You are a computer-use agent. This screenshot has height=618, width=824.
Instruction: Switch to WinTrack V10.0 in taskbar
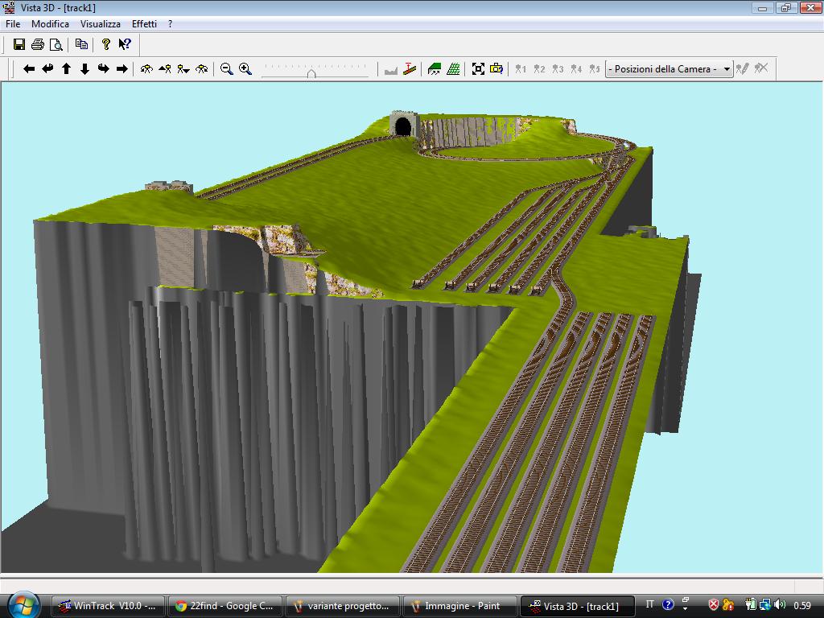coord(109,606)
